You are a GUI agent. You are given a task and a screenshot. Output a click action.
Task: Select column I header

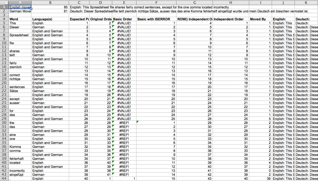[261, 2]
